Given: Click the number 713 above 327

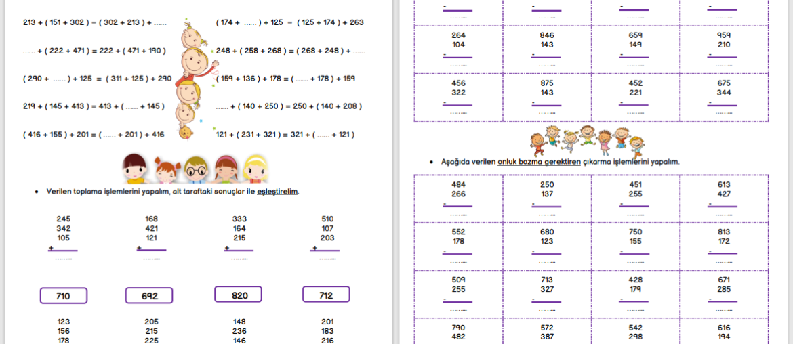Looking at the screenshot, I should tap(547, 280).
